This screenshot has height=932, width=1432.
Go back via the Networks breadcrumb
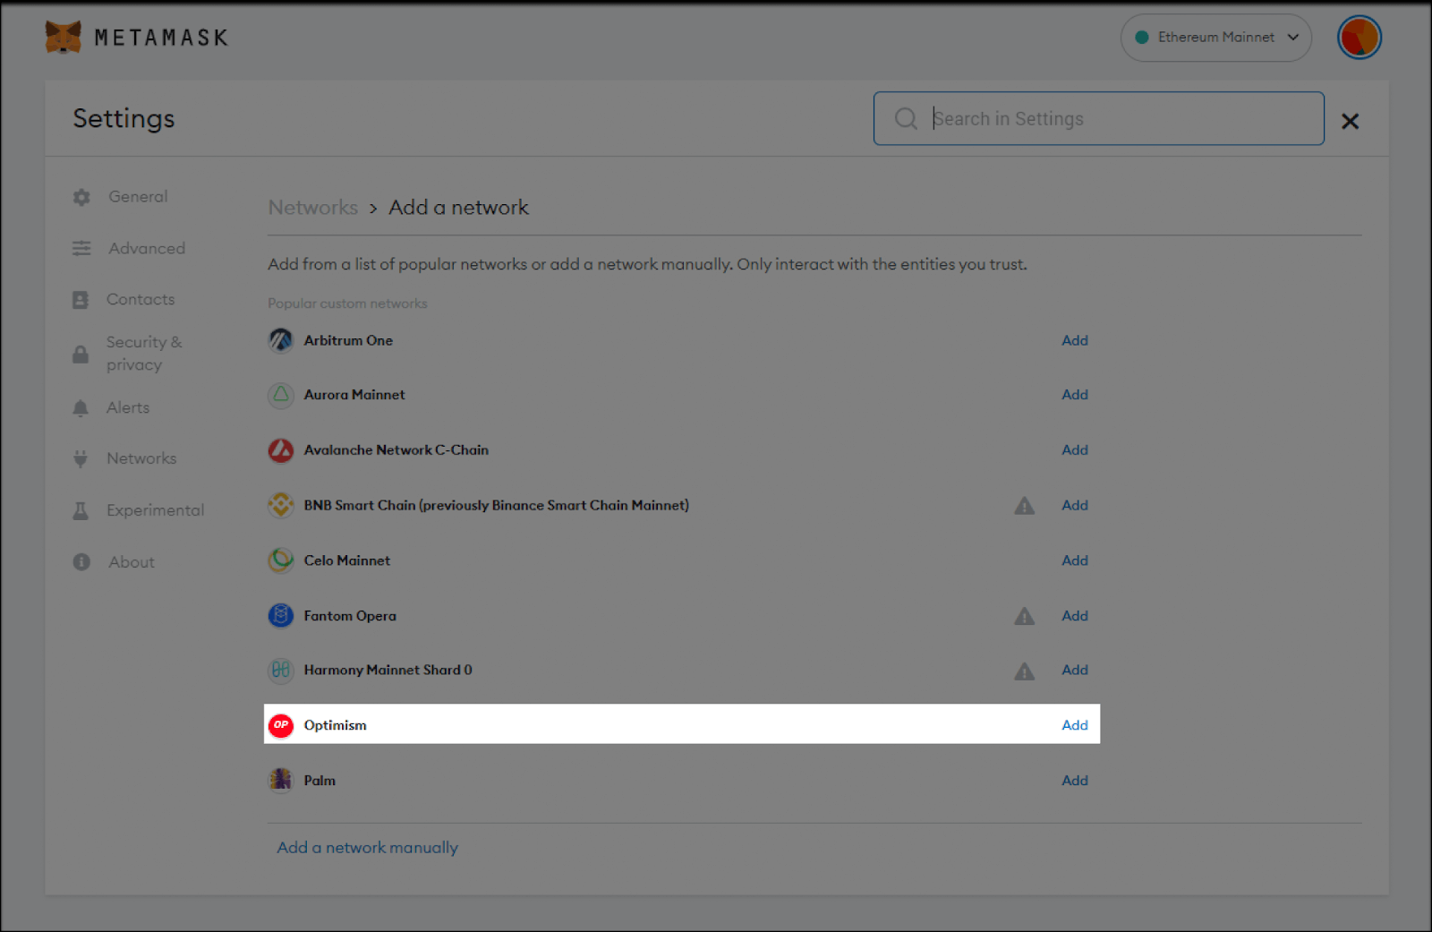pyautogui.click(x=312, y=207)
